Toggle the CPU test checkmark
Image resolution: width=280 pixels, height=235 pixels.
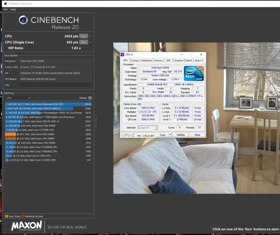tap(91, 36)
